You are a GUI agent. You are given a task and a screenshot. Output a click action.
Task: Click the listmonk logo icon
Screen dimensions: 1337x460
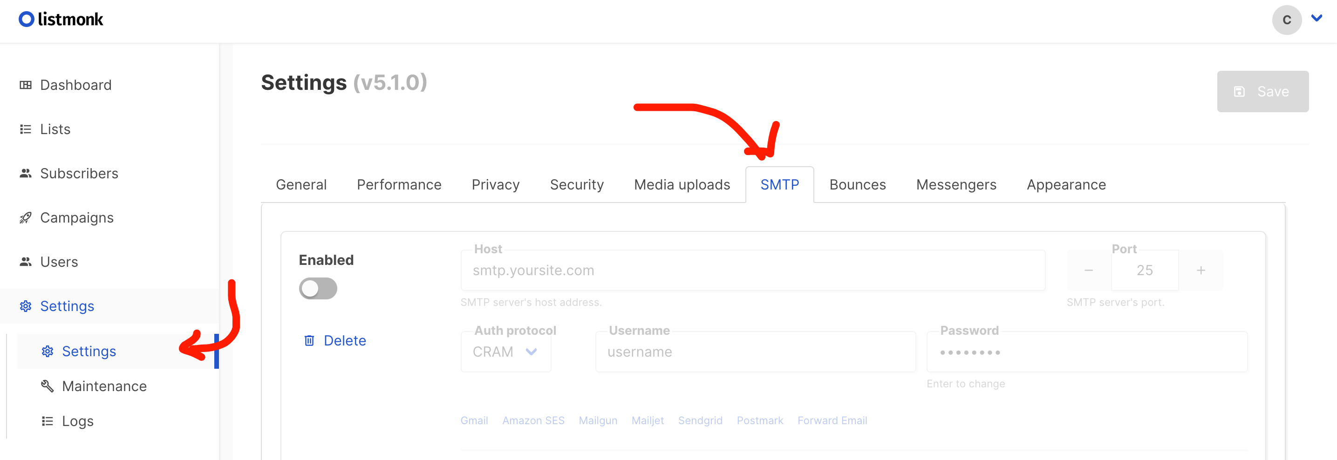[x=27, y=20]
